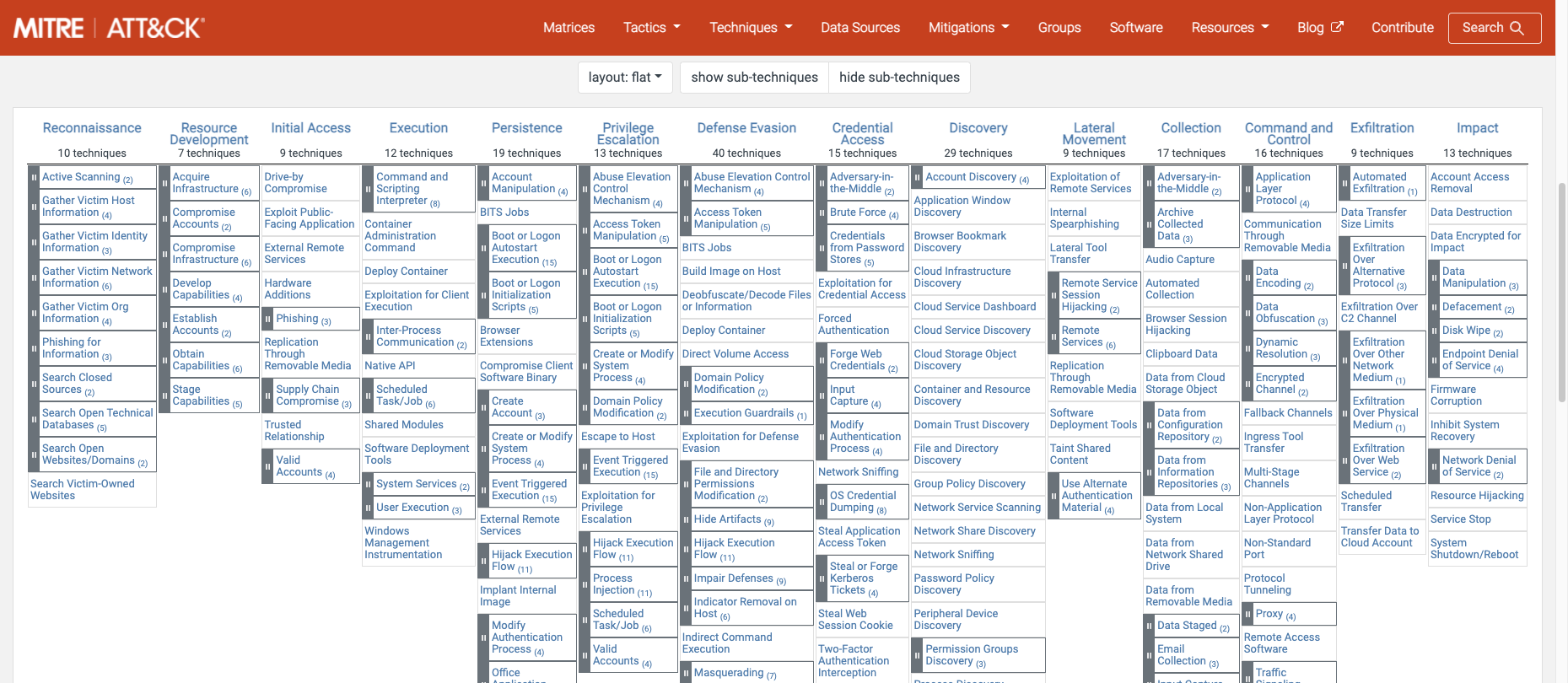
Task: Expand the handle beside Application Layer Protocol
Action: pos(1247,189)
